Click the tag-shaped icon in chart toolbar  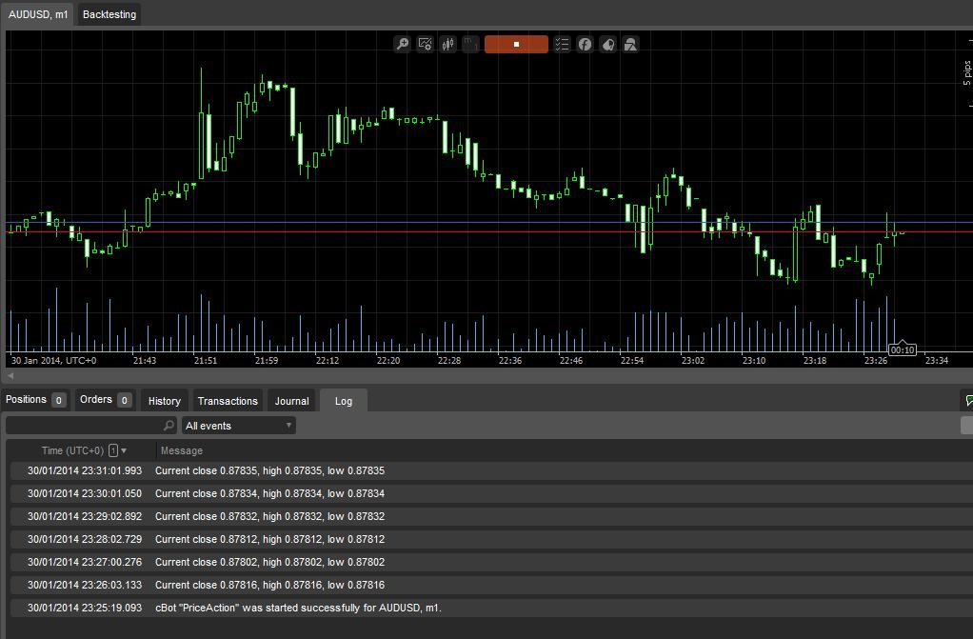[x=607, y=44]
